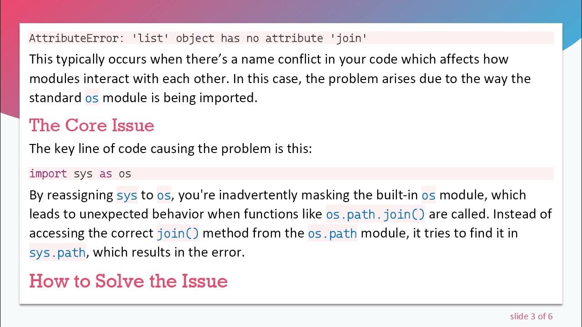
Task: Click the inline code "join()" before "method"
Action: (178, 233)
